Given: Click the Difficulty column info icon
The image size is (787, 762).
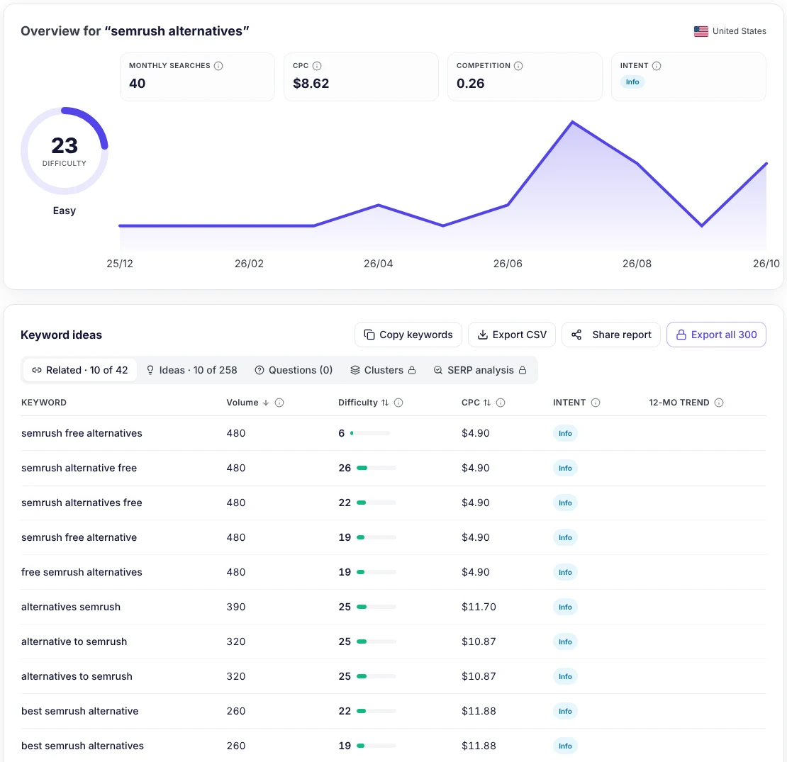Looking at the screenshot, I should pos(398,403).
